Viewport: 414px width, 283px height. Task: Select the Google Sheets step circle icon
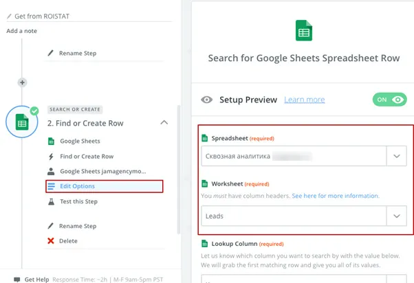point(22,122)
